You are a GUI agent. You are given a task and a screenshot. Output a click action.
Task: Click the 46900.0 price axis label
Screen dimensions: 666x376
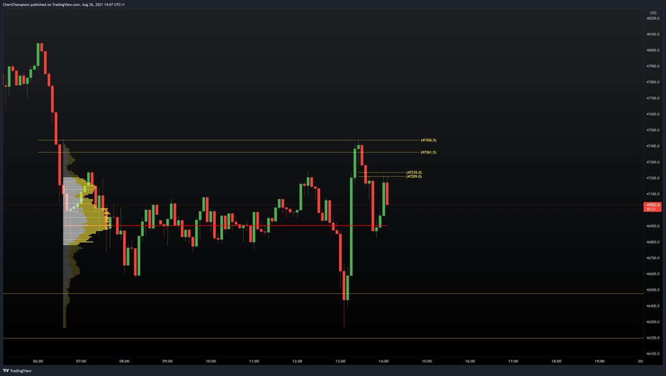(652, 226)
